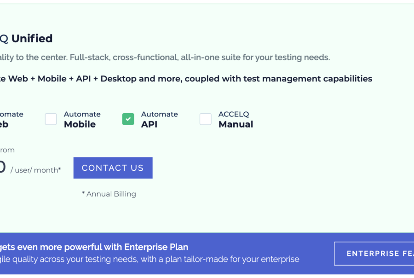Click the "* Annual Billing" note
The height and width of the screenshot is (278, 414).
tap(109, 194)
